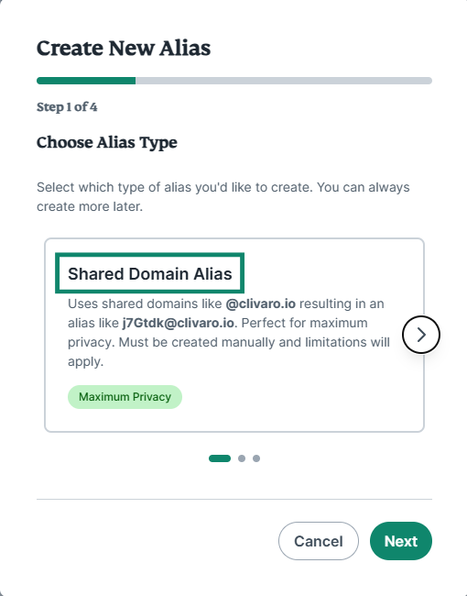467x596 pixels.
Task: Click the Create New Alias title
Action: [124, 49]
